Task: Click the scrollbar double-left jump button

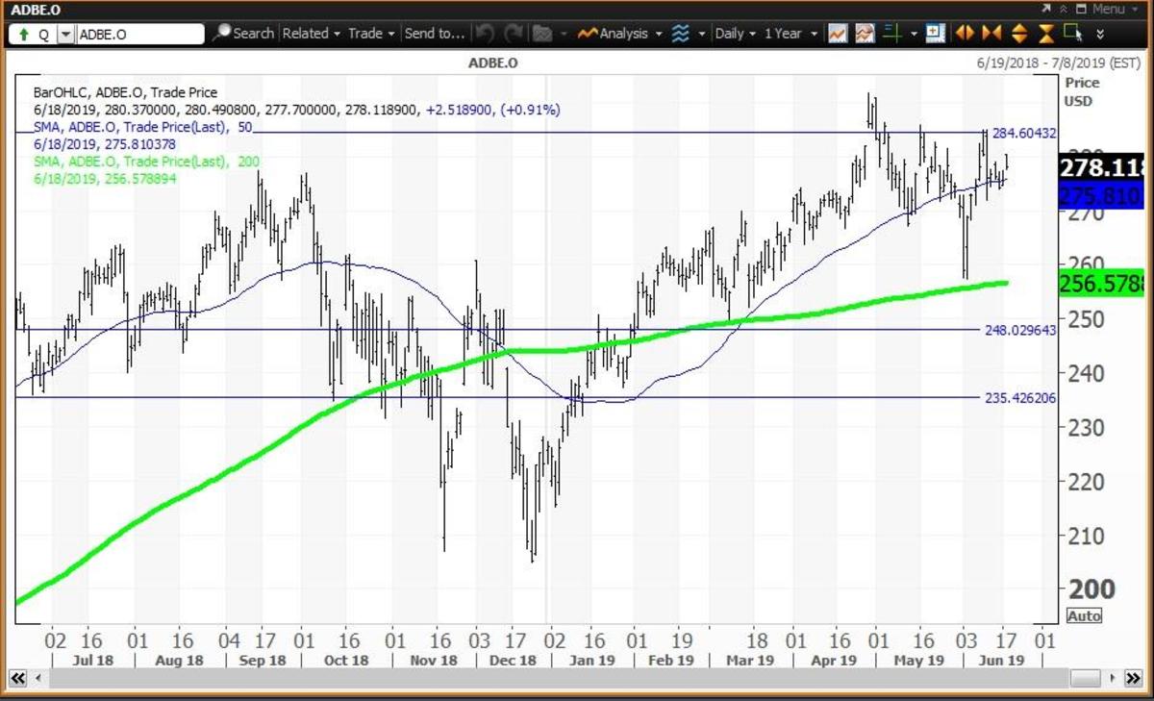Action: pyautogui.click(x=17, y=679)
